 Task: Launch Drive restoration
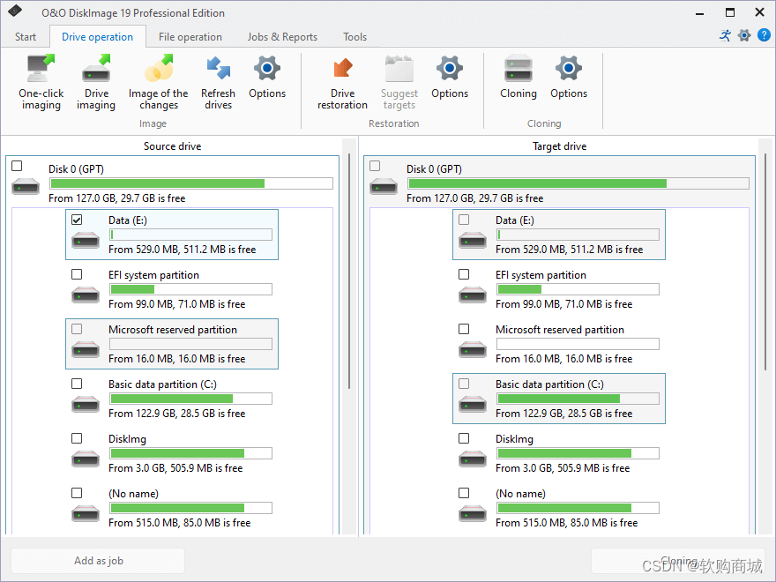(342, 83)
